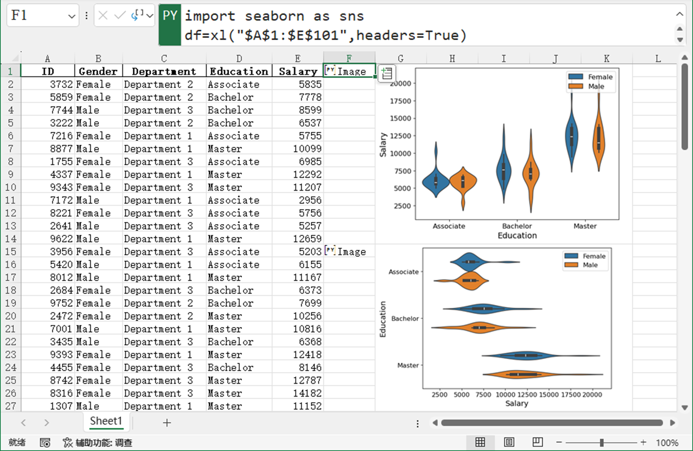
Task: Zoom in with the plus button
Action: point(643,442)
